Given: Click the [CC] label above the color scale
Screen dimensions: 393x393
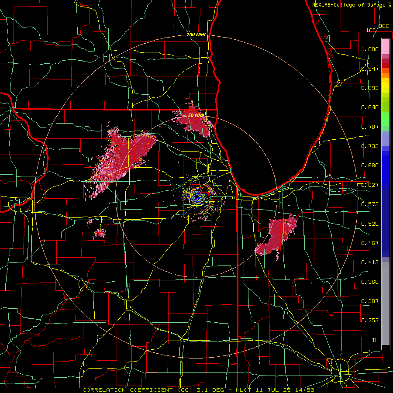Looking at the screenshot, I should (373, 30).
